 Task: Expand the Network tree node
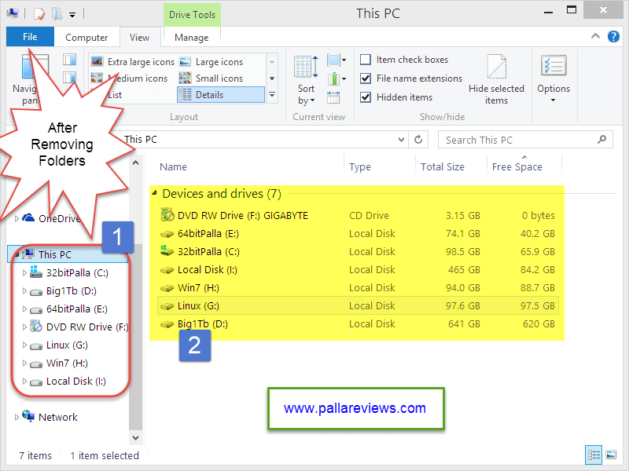tap(17, 418)
